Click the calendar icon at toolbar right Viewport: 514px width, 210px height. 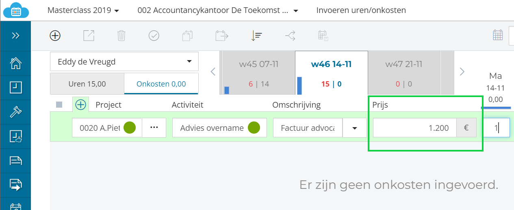tap(498, 35)
